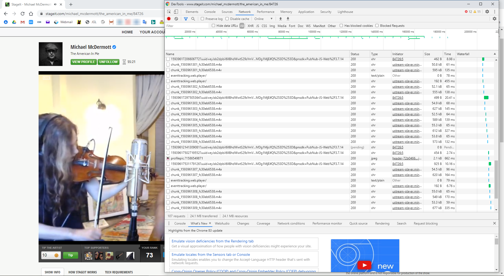Check Blocked Requests
The width and height of the screenshot is (504, 276).
click(377, 25)
